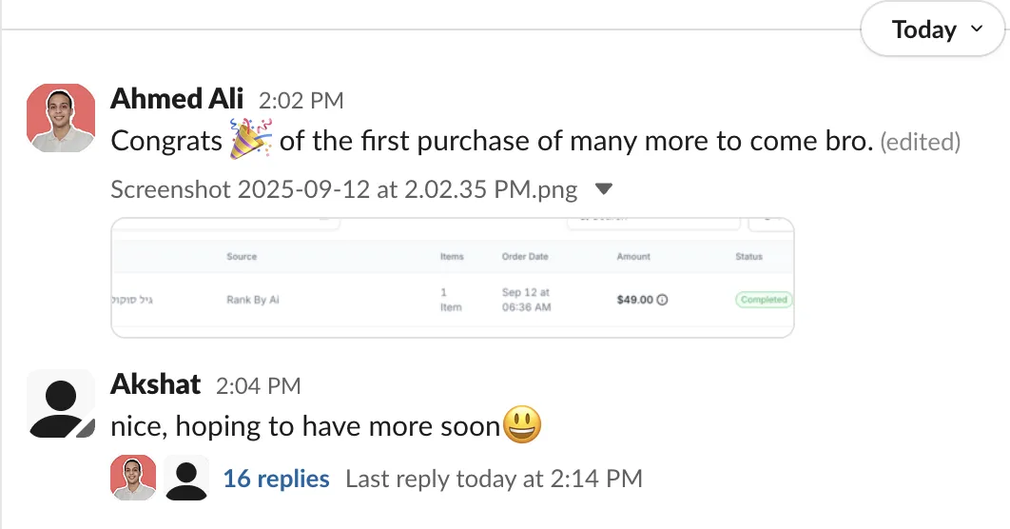Click the 2:04 PM message timestamp
Image resolution: width=1010 pixels, height=529 pixels.
point(258,385)
